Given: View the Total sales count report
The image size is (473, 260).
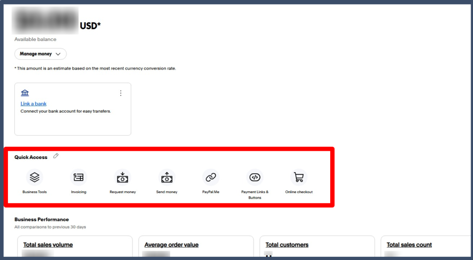Looking at the screenshot, I should (409, 245).
